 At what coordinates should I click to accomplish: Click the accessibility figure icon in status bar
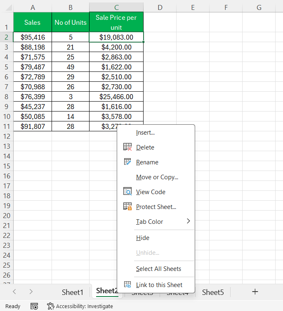[50, 306]
